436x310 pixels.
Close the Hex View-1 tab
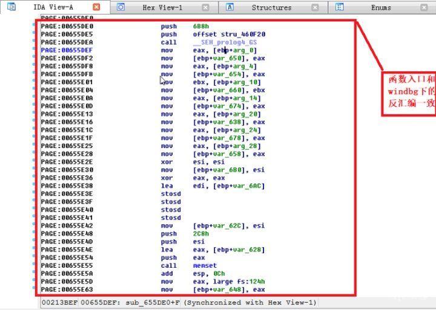[x=205, y=7]
